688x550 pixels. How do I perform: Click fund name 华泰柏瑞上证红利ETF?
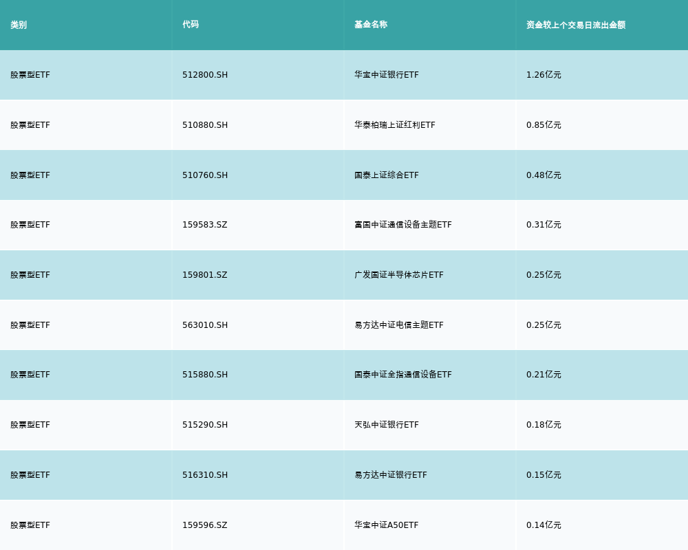(x=395, y=125)
